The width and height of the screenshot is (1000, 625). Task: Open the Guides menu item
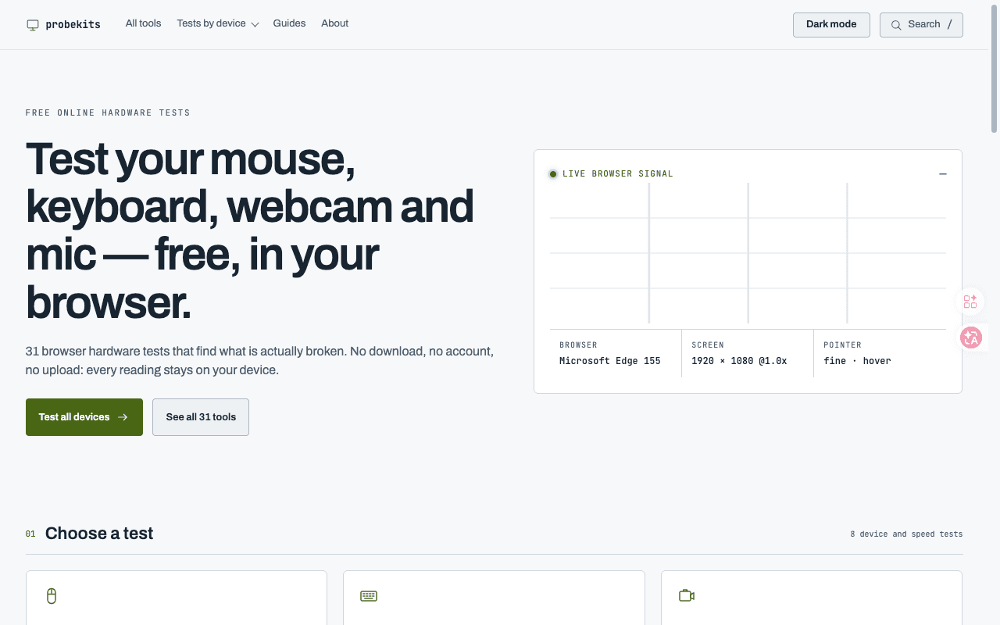(x=289, y=23)
